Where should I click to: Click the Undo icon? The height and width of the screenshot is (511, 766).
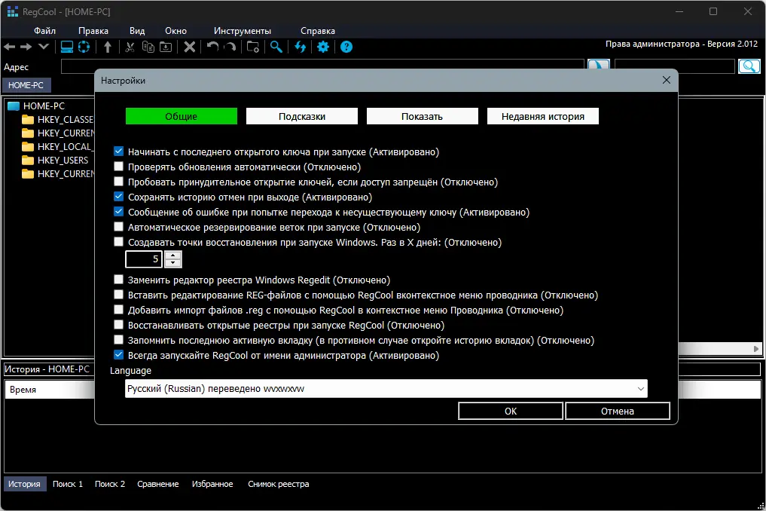[x=212, y=47]
